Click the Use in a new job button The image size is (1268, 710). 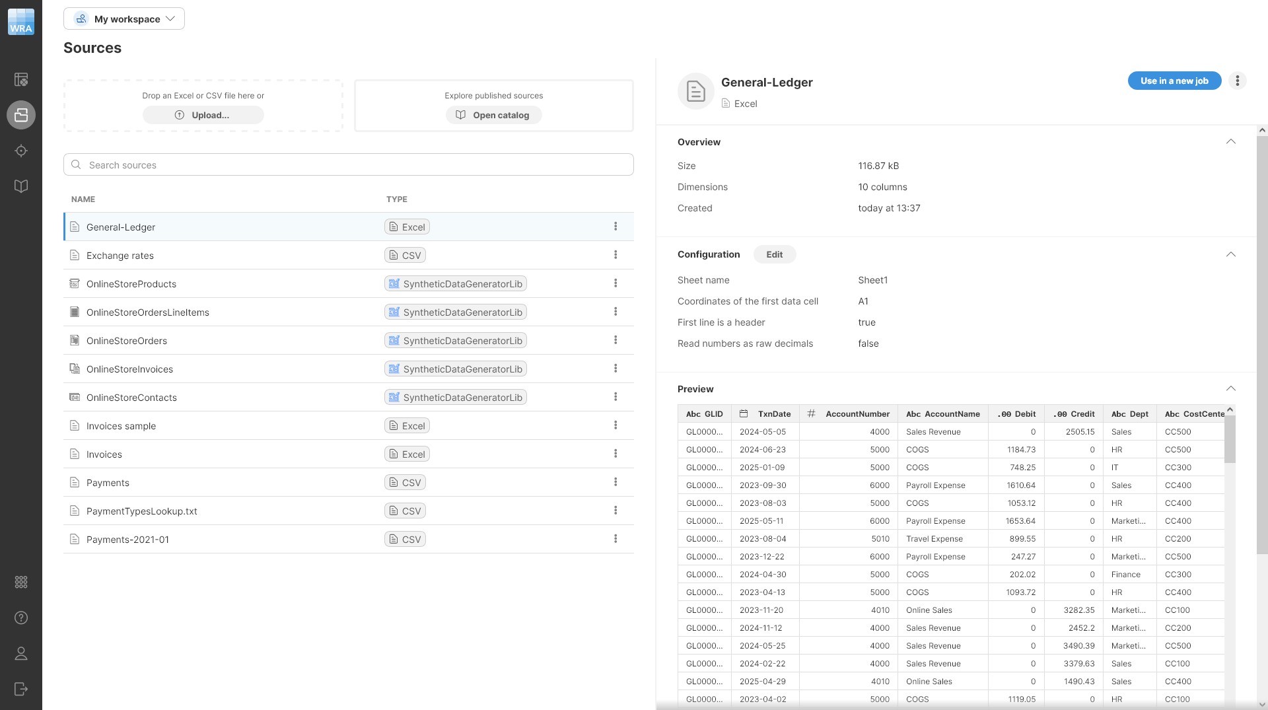1174,81
